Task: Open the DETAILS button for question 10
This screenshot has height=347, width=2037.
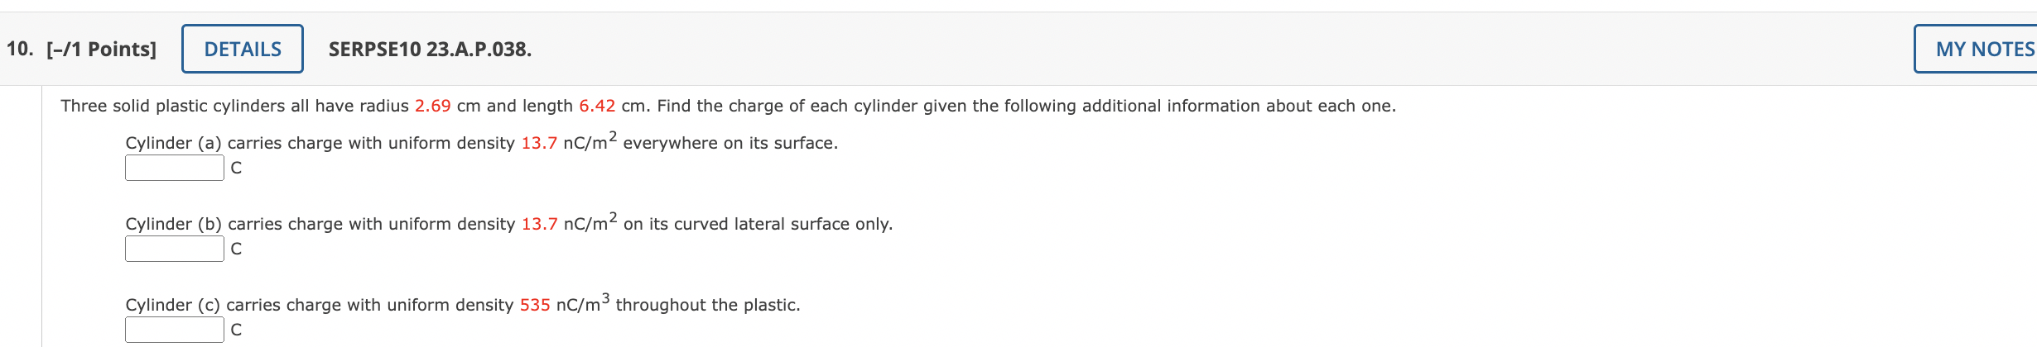Action: click(x=243, y=49)
